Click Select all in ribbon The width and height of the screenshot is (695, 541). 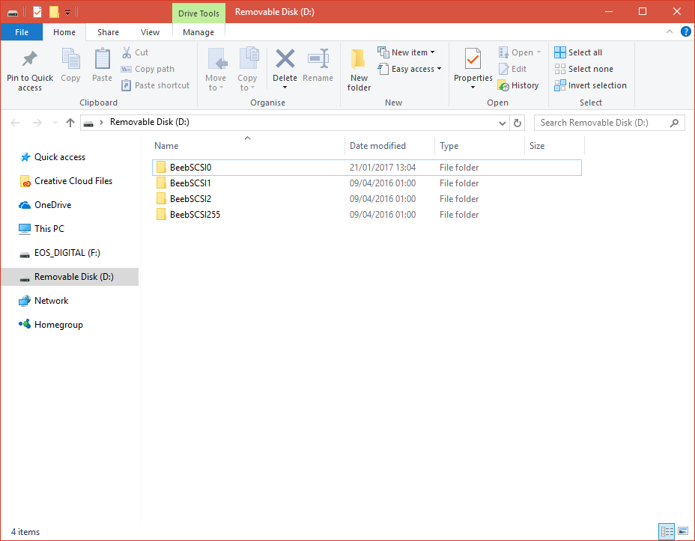pyautogui.click(x=578, y=52)
